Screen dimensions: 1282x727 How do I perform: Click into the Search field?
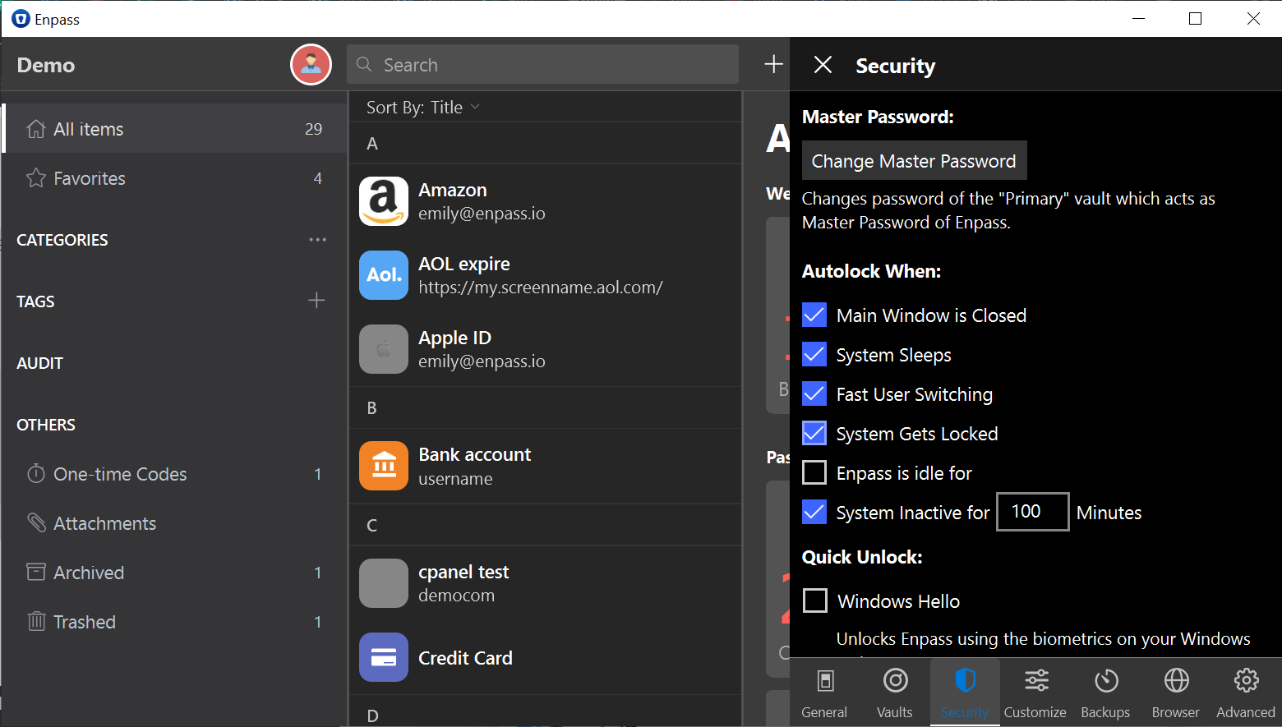coord(542,64)
